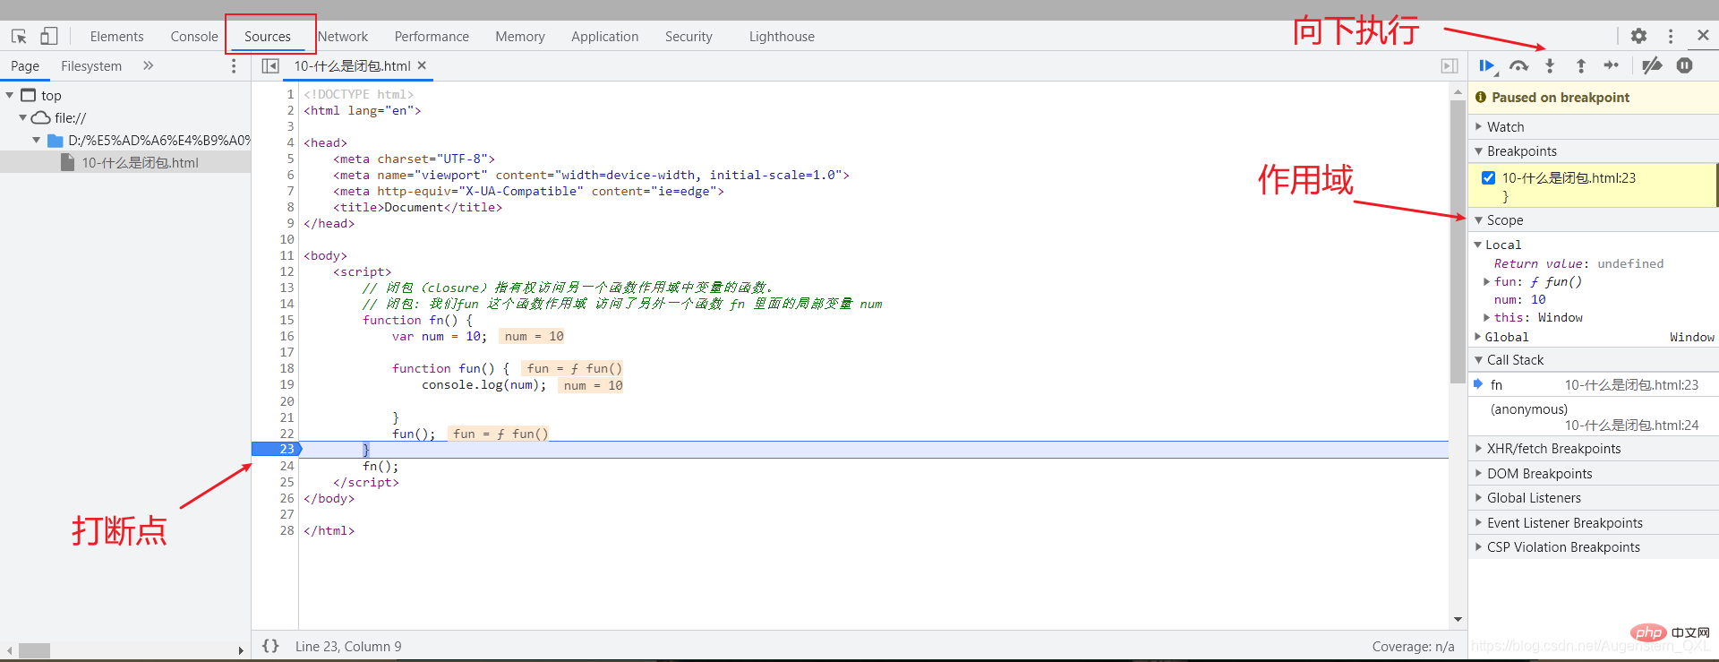The image size is (1719, 662).
Task: Collapse the Local scope
Action: tap(1478, 245)
